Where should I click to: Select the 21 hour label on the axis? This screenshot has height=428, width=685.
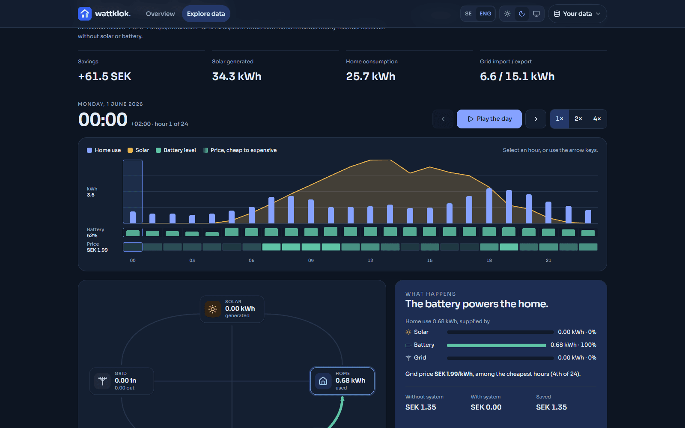548,260
